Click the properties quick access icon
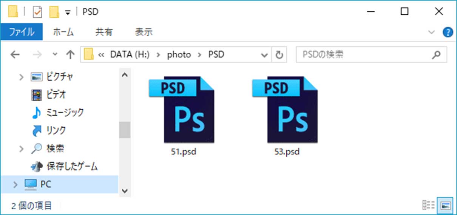Viewport: 457px width, 215px height. point(37,12)
